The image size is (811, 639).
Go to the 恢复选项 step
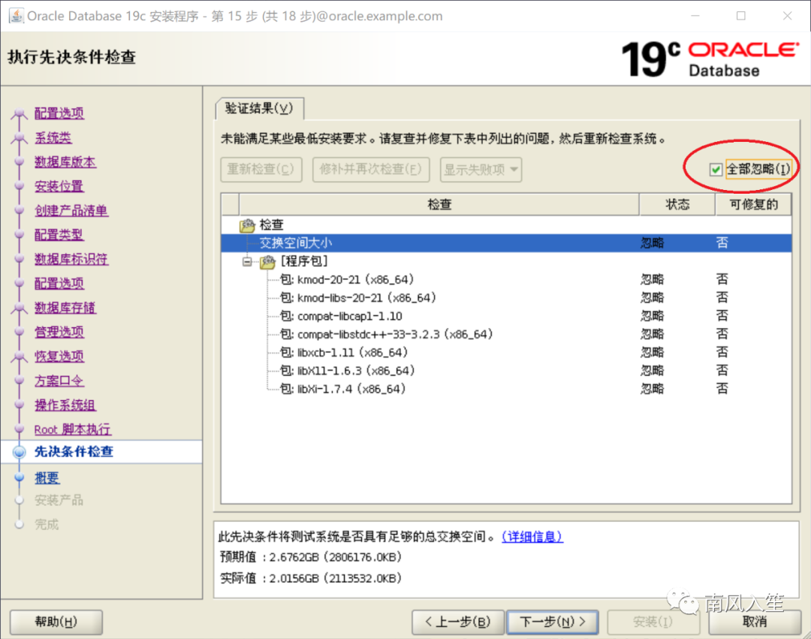point(59,356)
